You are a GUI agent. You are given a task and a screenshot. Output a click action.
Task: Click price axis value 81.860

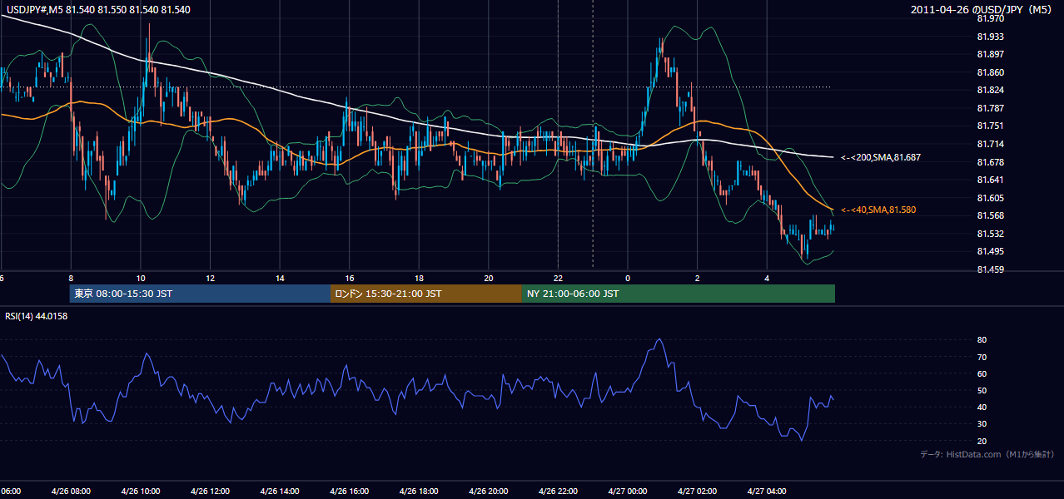click(990, 72)
